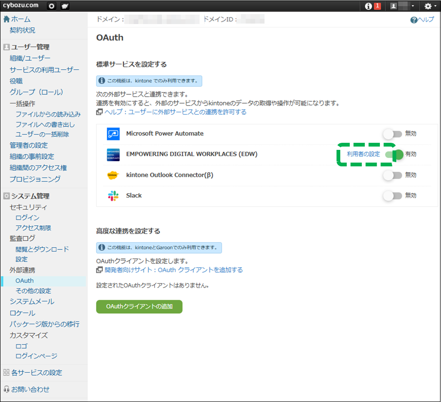
Task: Click the EMPOWERING DIGITAL WORKPLACES logo icon
Action: 113,155
